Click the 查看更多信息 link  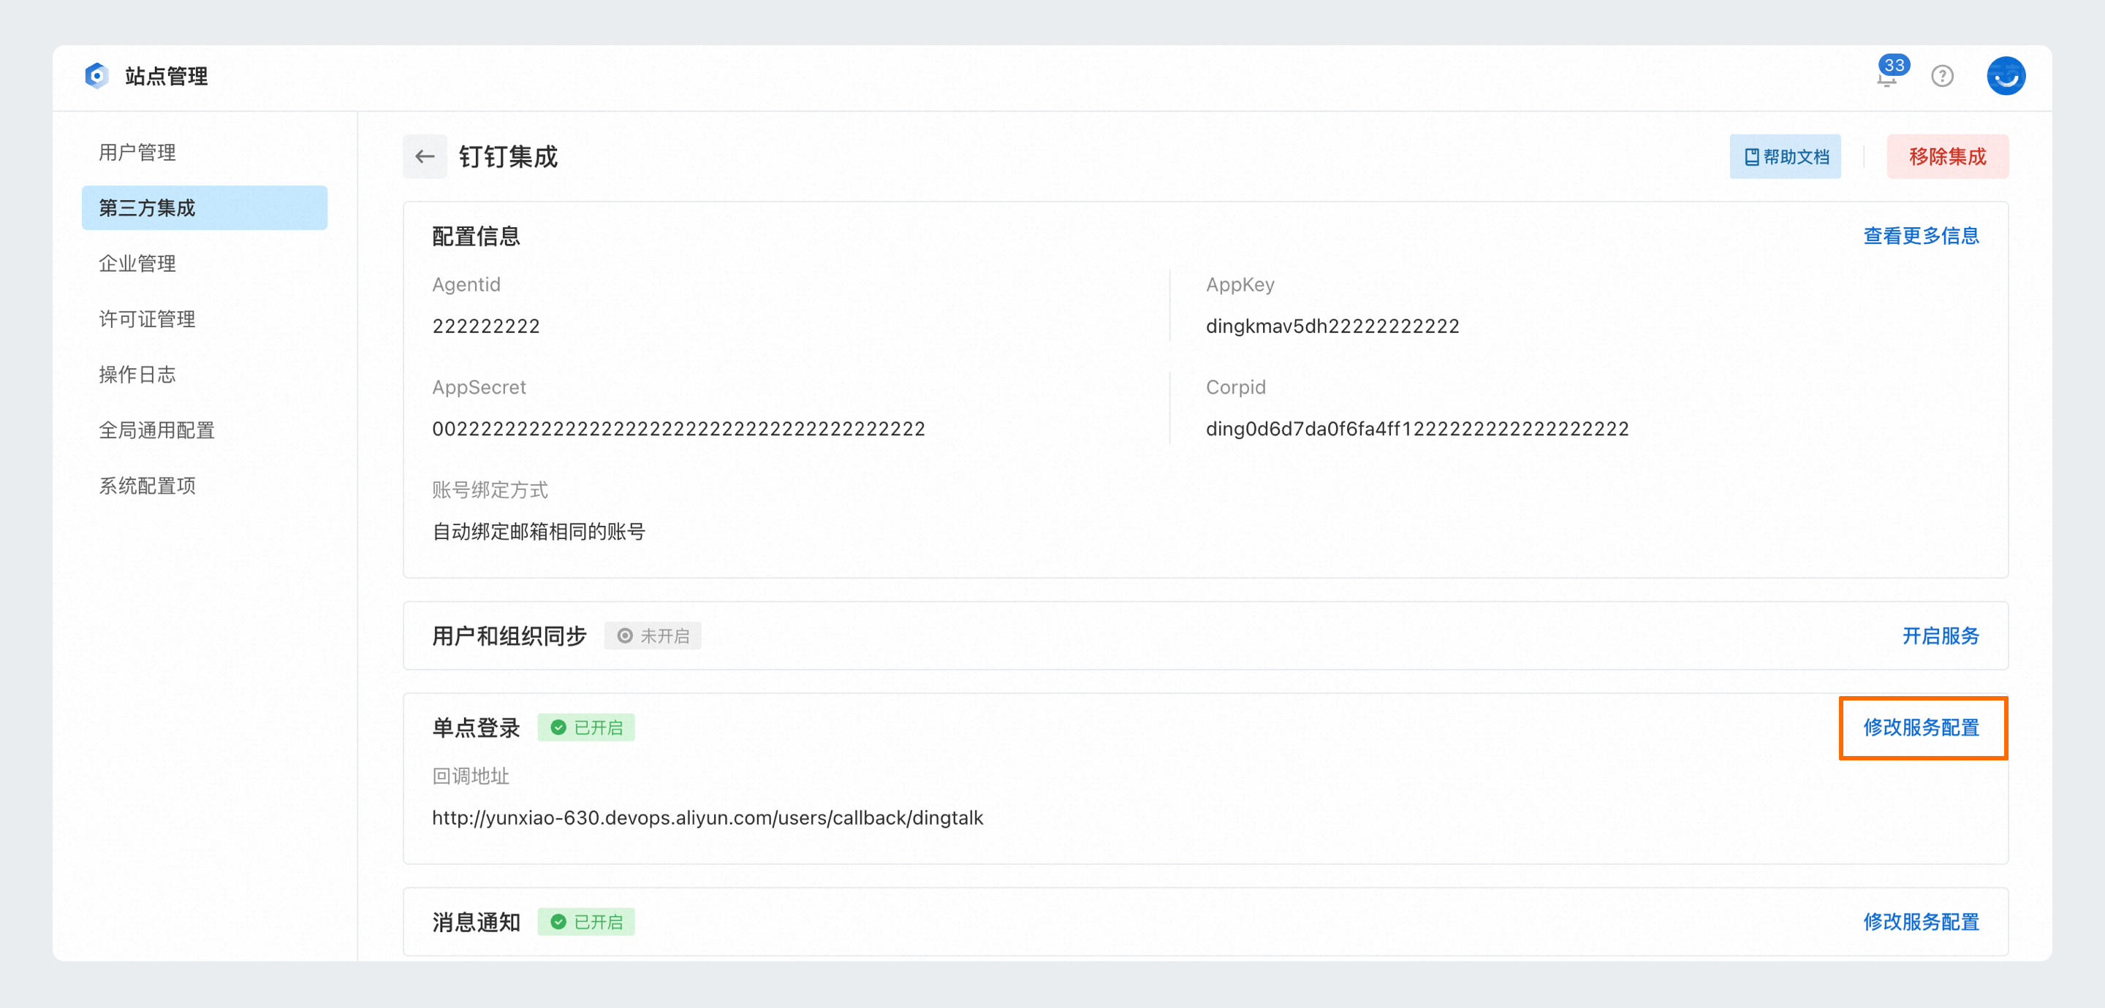[x=1920, y=235]
